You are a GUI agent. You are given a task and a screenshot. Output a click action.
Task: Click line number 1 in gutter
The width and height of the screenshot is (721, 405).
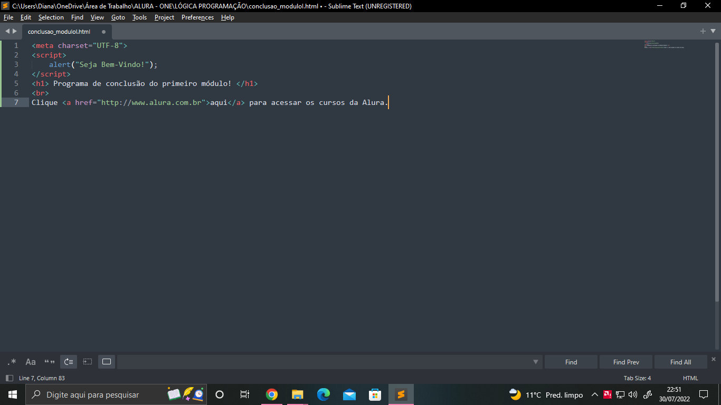[x=16, y=45]
